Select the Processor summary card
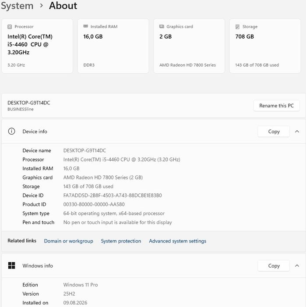The image size is (306, 307). pyautogui.click(x=37, y=46)
